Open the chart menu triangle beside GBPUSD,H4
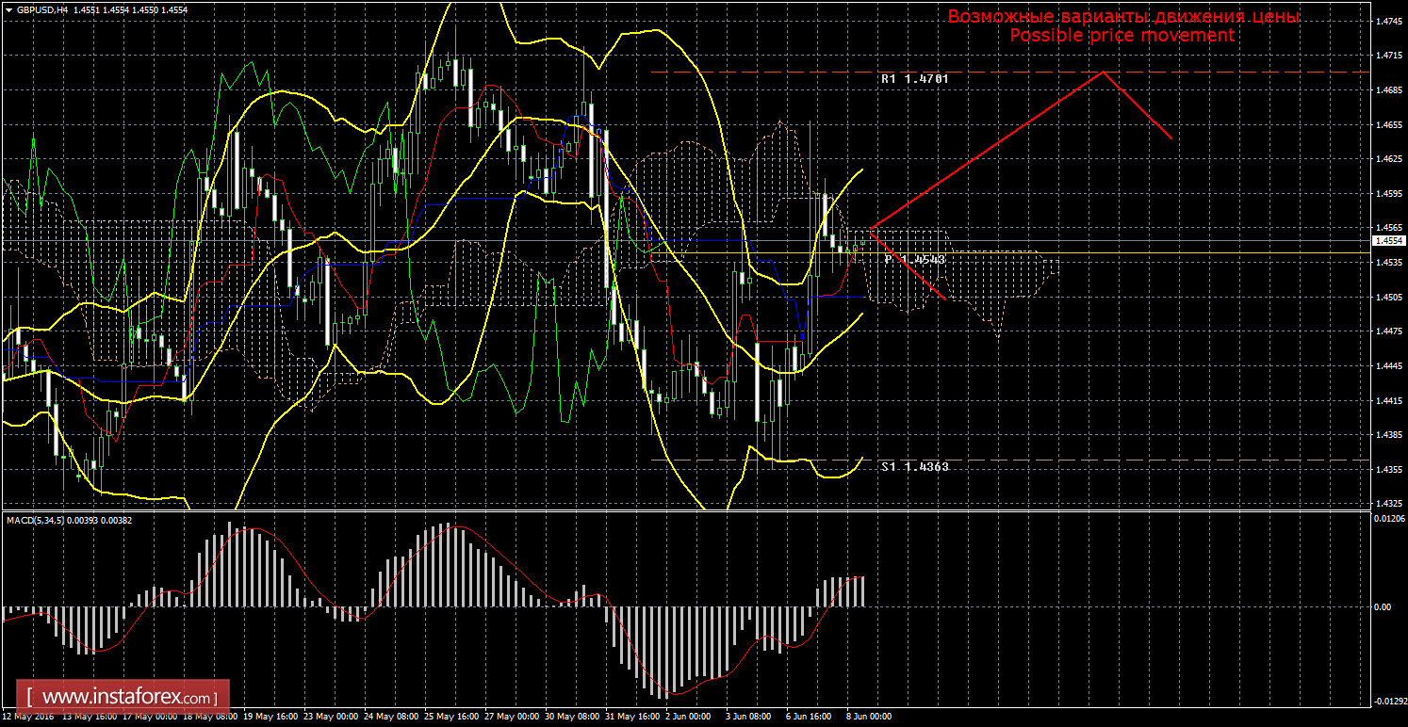 point(8,8)
